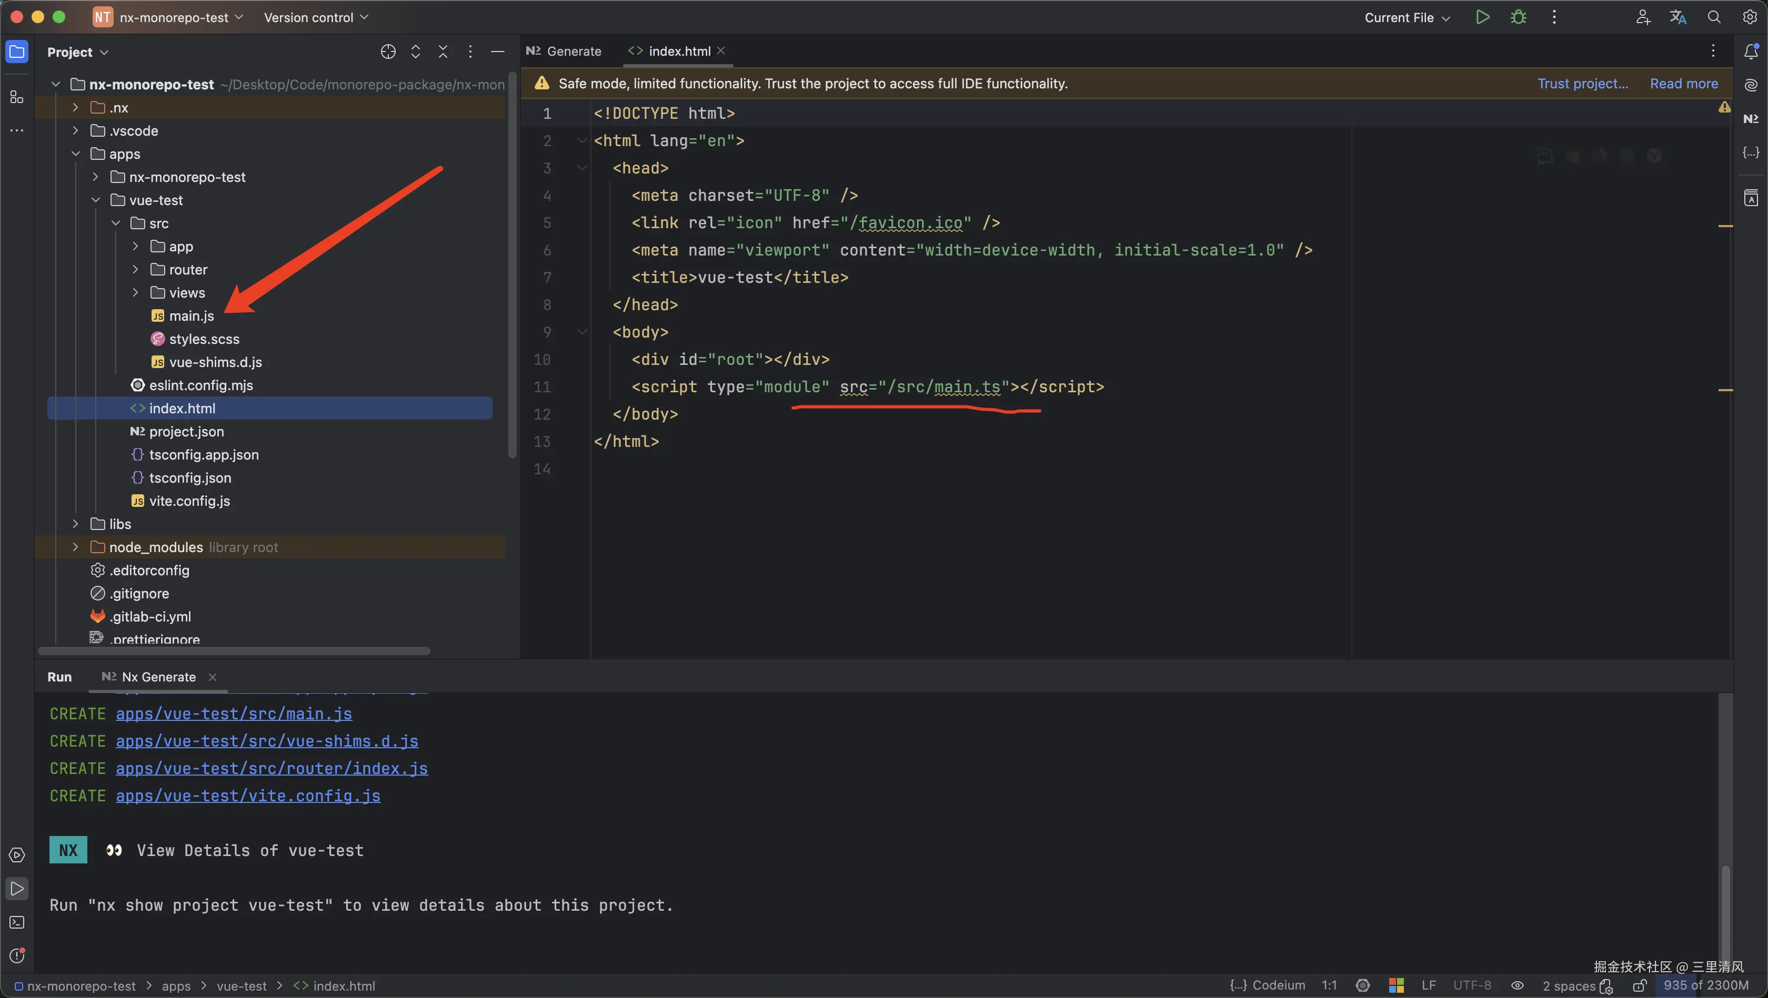This screenshot has width=1768, height=998.
Task: Open the Services tool window icon
Action: pyautogui.click(x=16, y=854)
